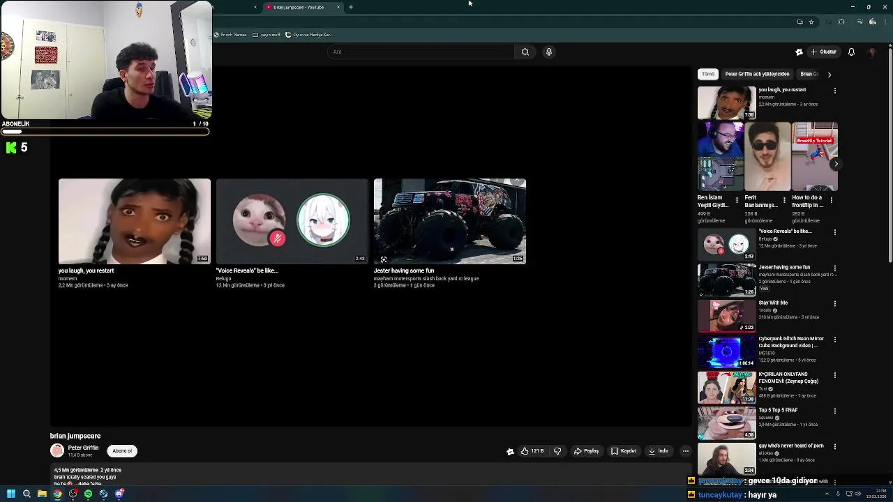Open end-screen 'Jester having some fun' thumbnail

point(450,221)
